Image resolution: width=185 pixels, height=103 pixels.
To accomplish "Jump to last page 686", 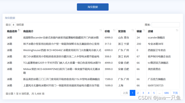I will pos(167,93).
